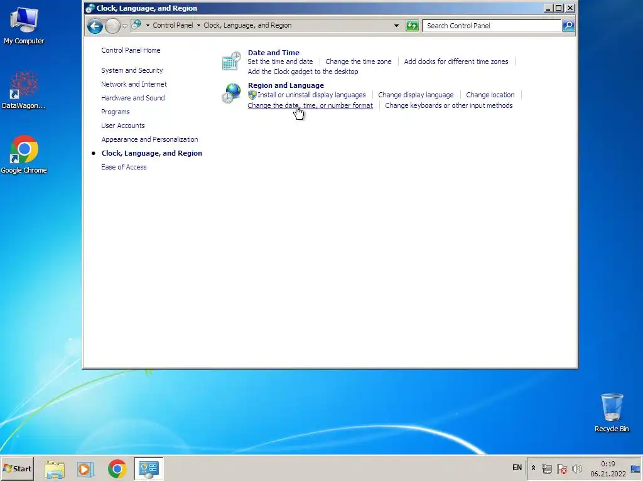Viewport: 643px width, 482px height.
Task: Click the refresh button beside address bar
Action: [x=412, y=26]
